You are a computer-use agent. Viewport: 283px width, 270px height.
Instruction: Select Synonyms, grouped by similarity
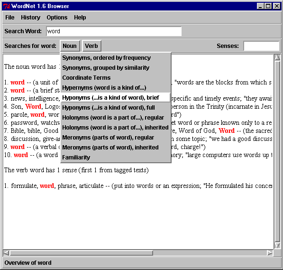(x=116, y=68)
